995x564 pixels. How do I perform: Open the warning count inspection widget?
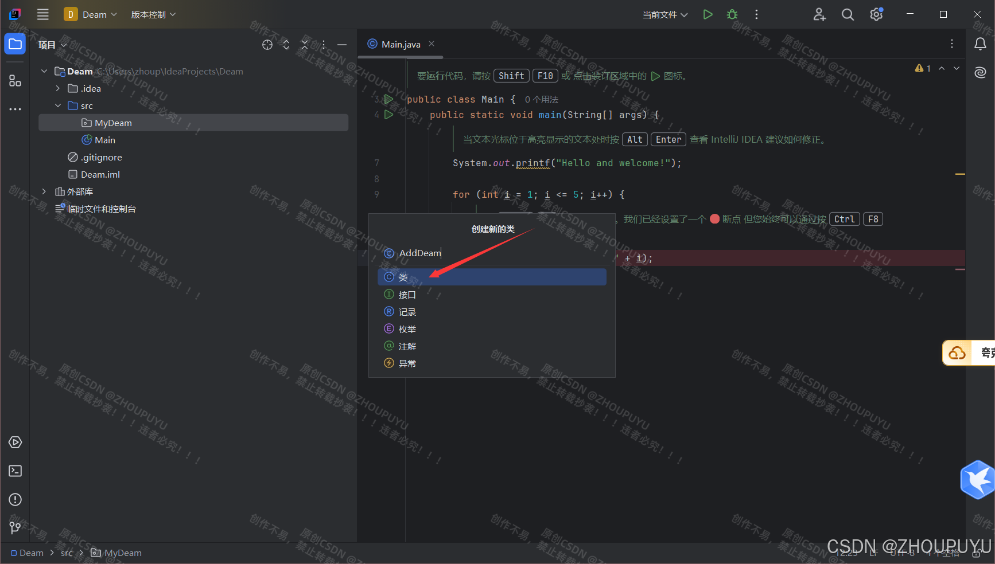coord(923,68)
